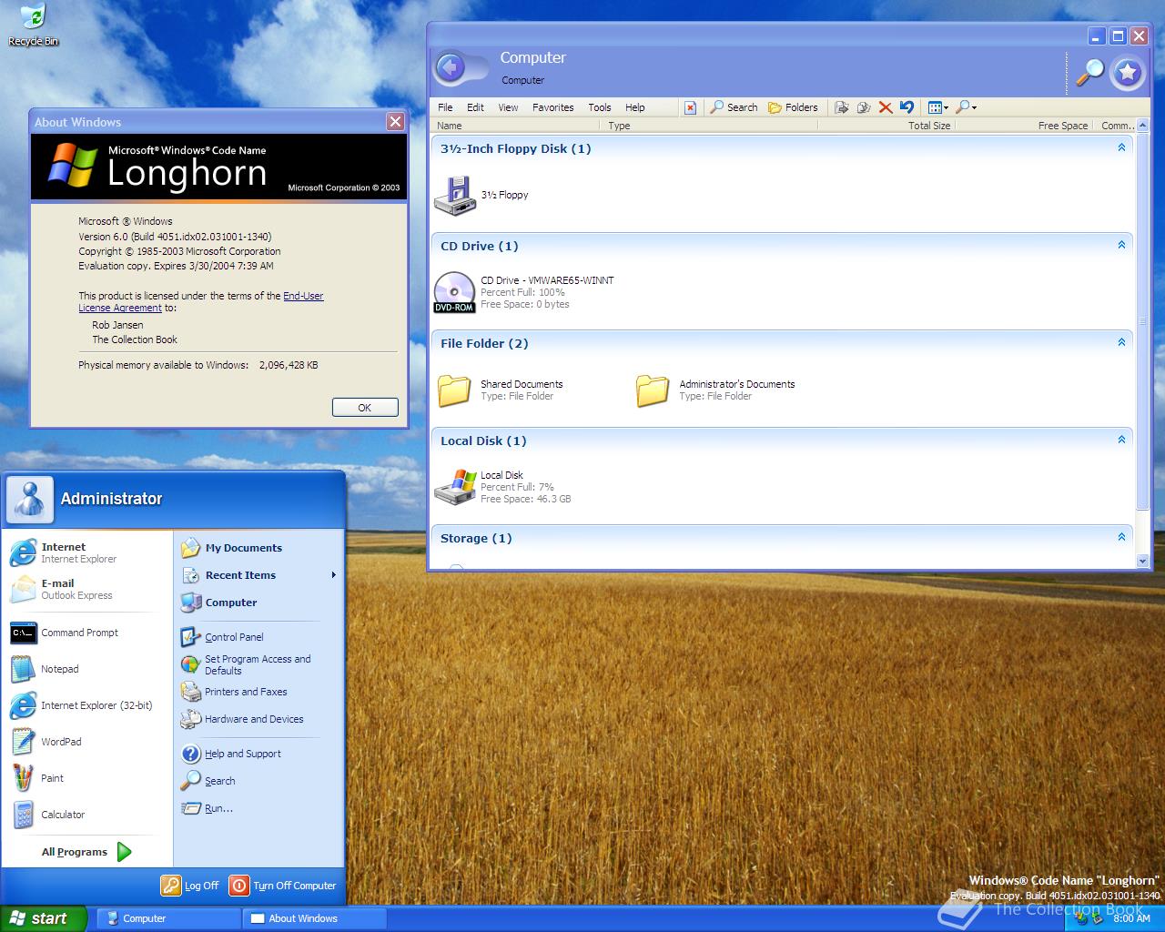Launch Command Prompt from the Start menu
The height and width of the screenshot is (932, 1165).
[86, 633]
